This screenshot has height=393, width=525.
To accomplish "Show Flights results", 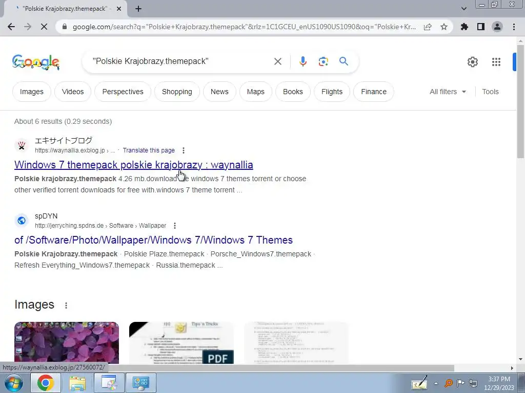I will (332, 92).
